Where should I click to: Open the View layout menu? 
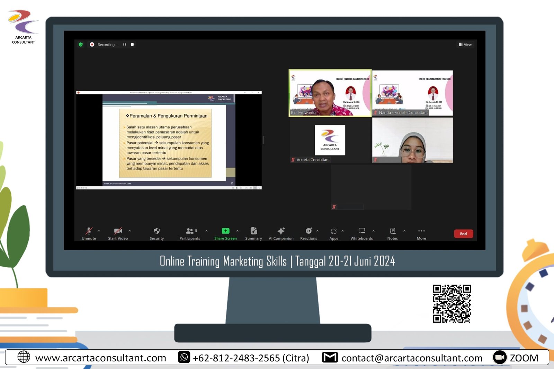point(465,45)
